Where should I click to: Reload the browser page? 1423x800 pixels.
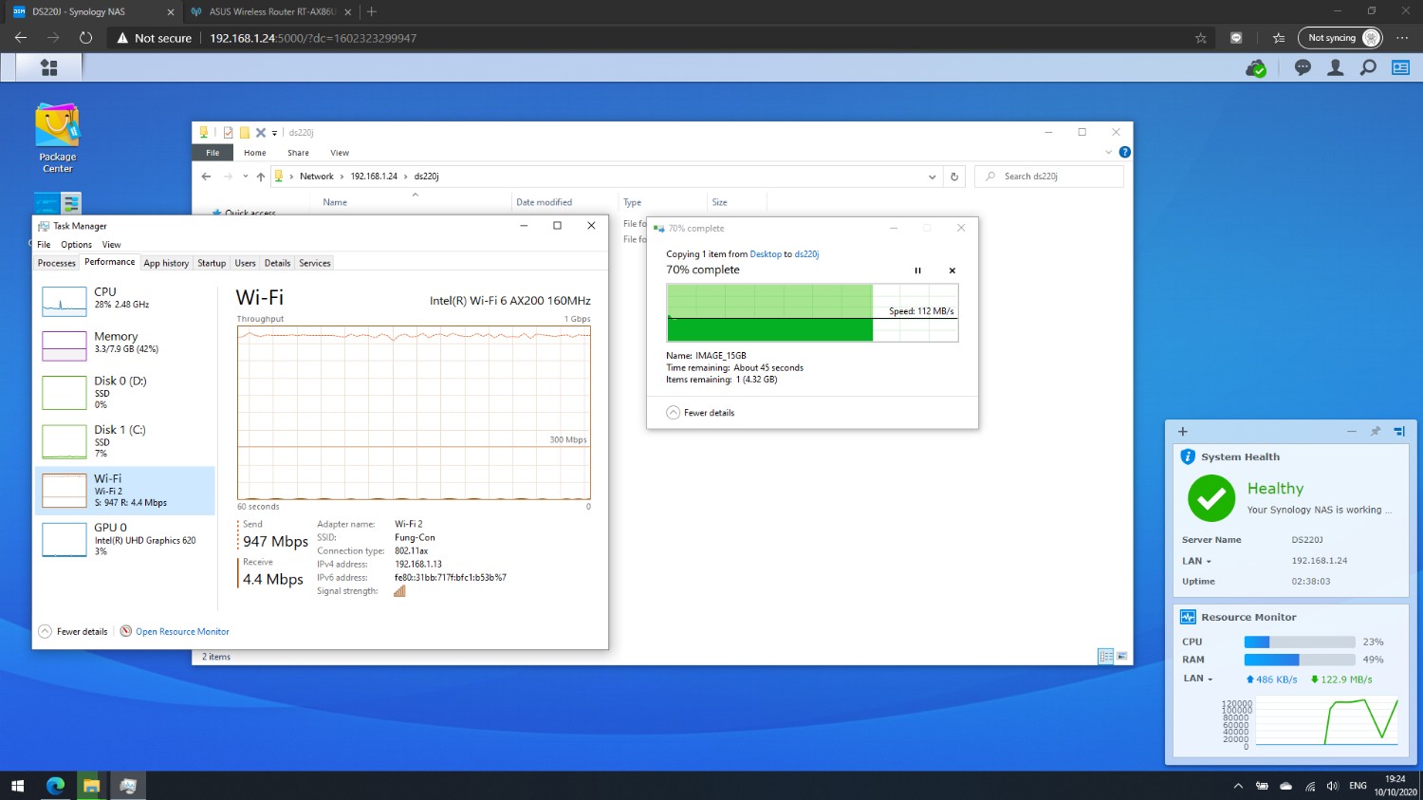tap(85, 38)
